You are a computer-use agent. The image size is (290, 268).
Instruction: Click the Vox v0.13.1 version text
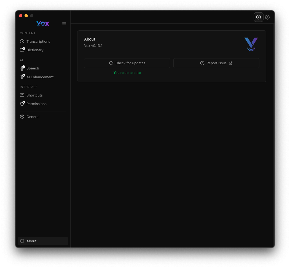tap(93, 46)
